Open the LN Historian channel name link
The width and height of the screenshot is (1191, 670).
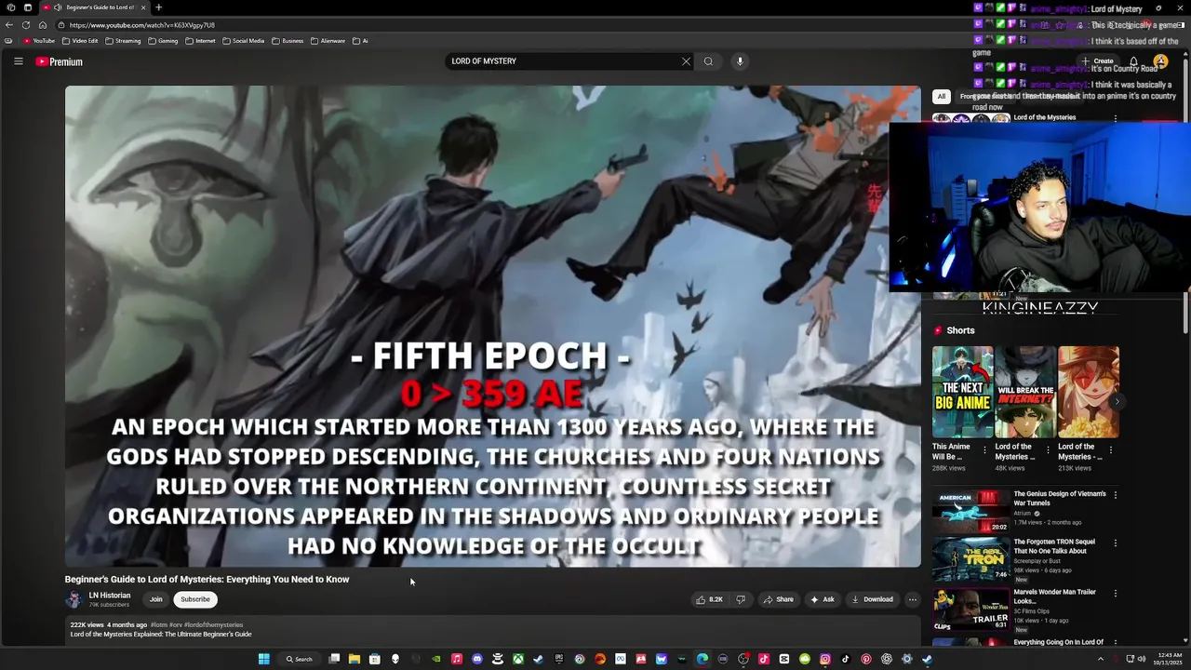110,596
